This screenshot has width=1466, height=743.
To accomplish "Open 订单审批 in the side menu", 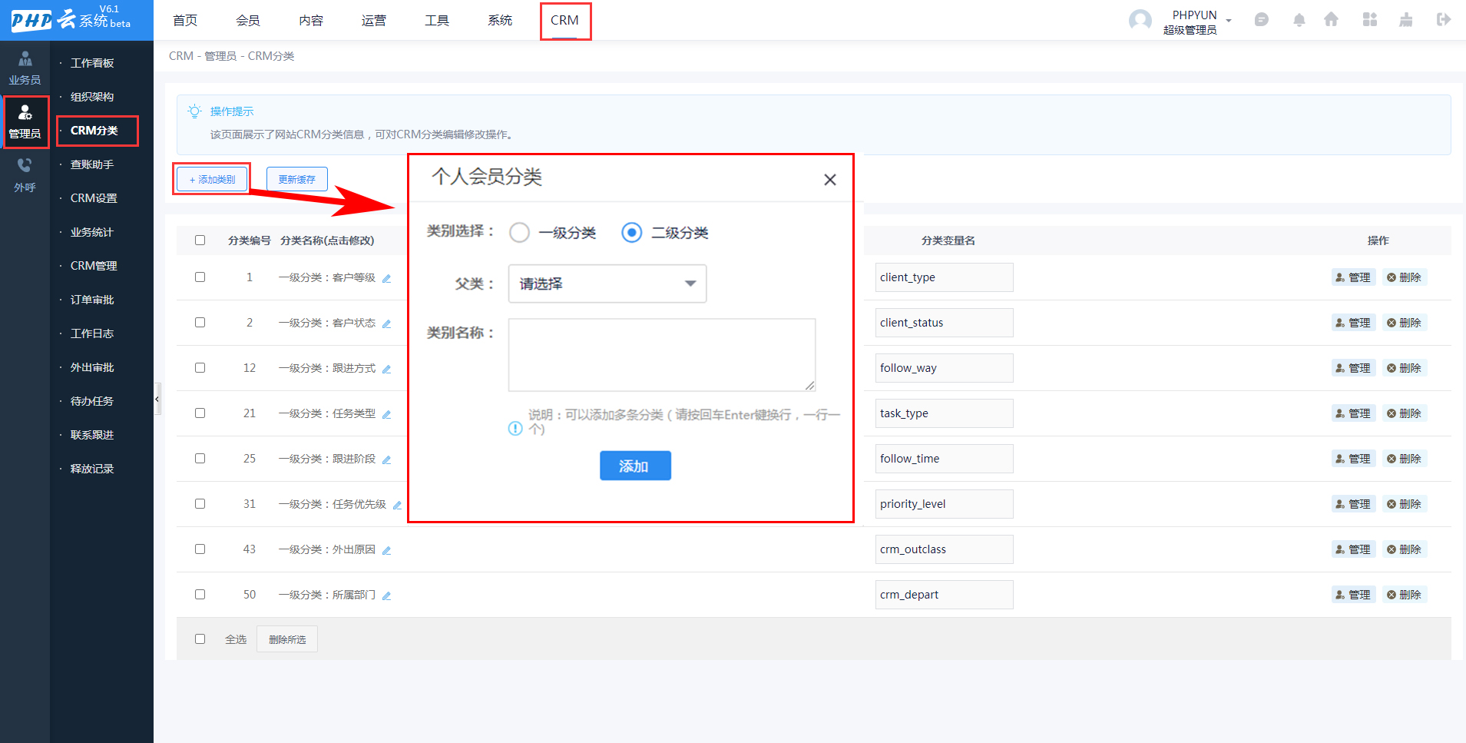I will tap(92, 300).
